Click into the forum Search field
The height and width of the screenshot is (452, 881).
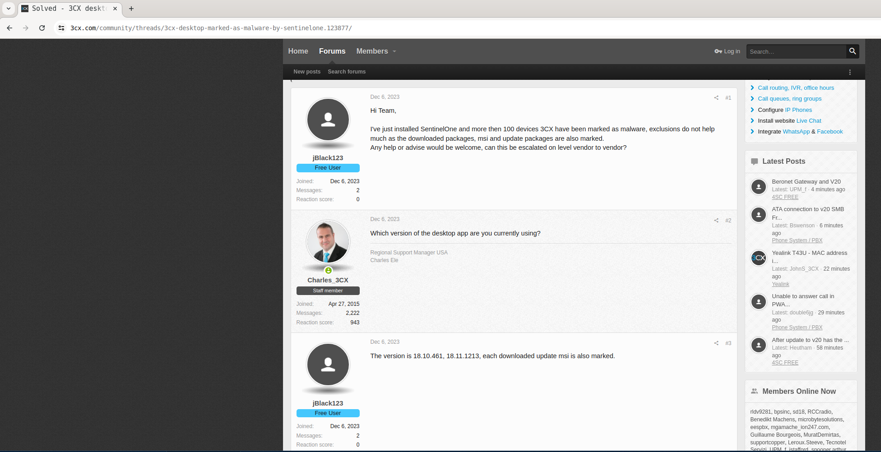[x=796, y=52]
